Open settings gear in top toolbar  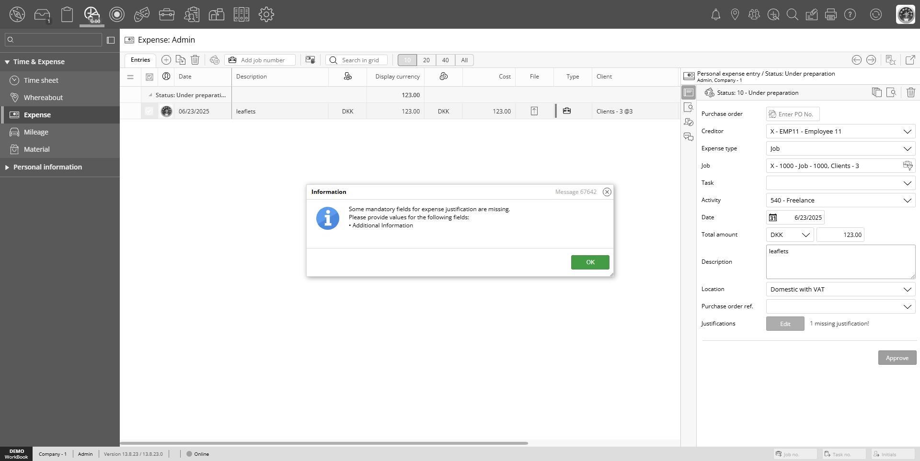coord(266,14)
